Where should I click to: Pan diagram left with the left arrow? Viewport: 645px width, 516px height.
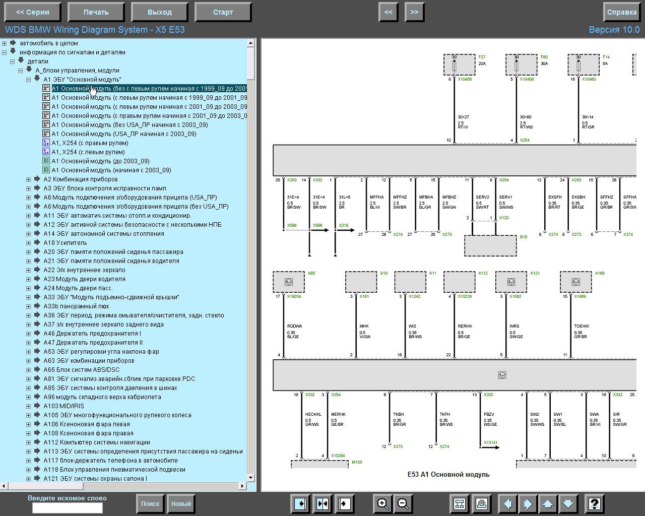(x=507, y=503)
